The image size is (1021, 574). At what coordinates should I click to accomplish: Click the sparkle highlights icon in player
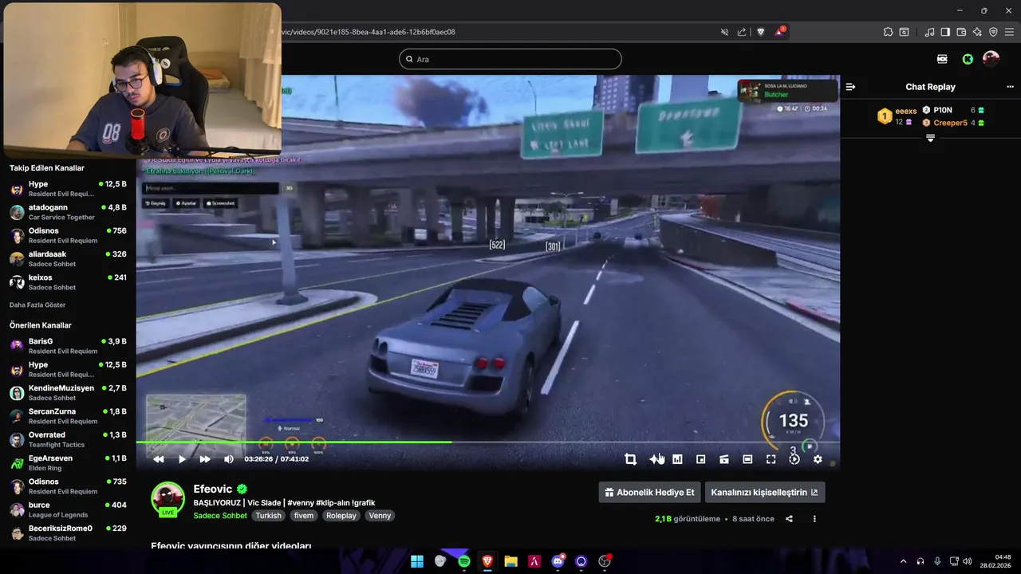[655, 459]
